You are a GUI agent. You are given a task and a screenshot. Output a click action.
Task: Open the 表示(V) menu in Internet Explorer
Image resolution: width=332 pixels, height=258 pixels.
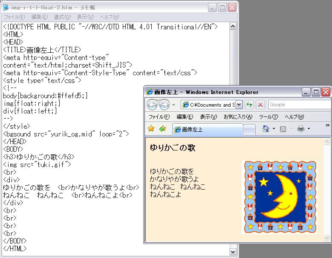(208, 117)
